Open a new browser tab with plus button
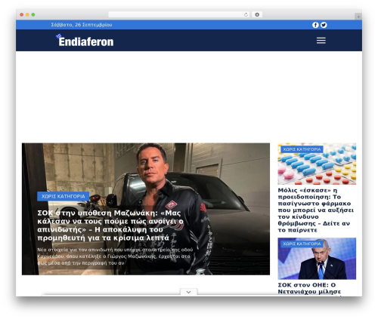Viewport: 378px width, 319px height. click(x=358, y=17)
